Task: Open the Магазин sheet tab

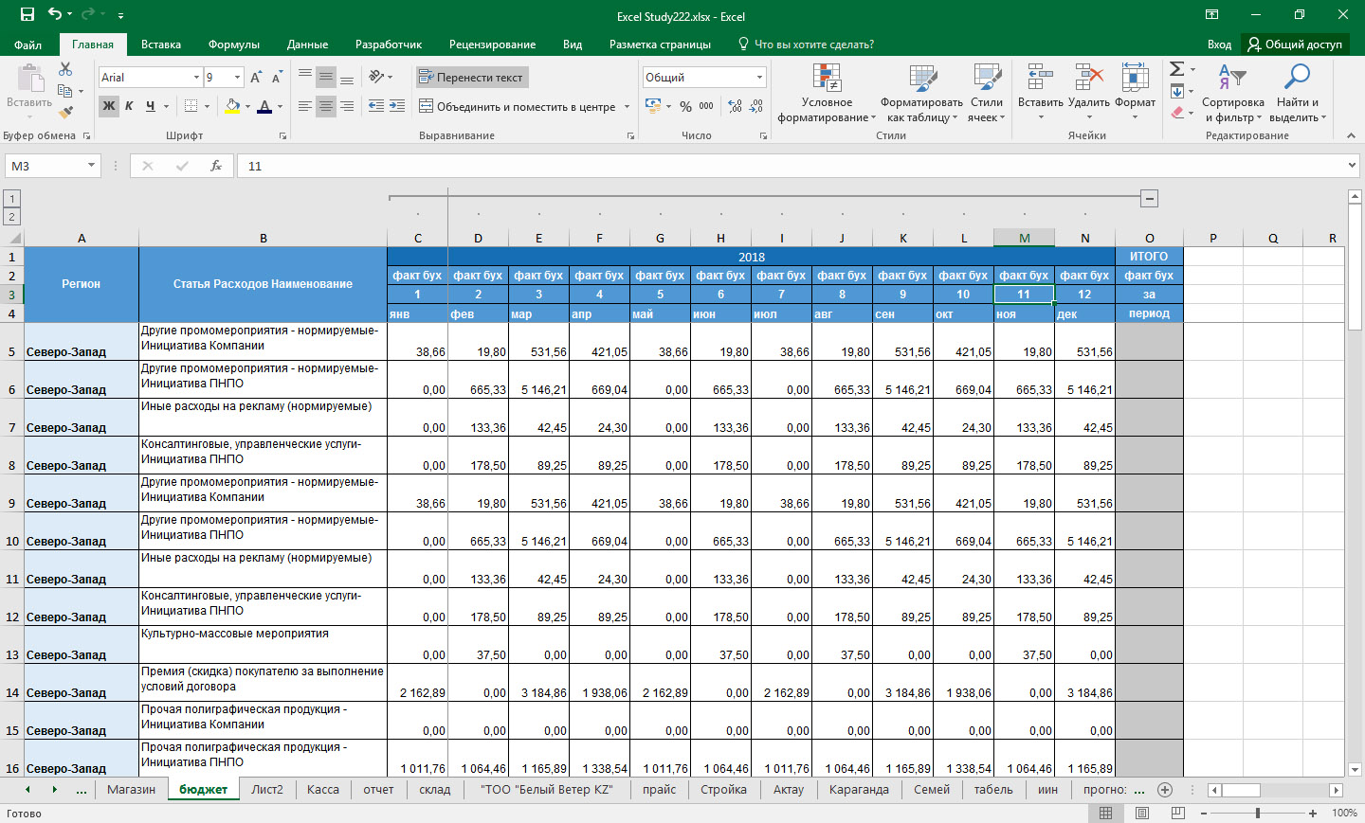Action: [x=131, y=790]
